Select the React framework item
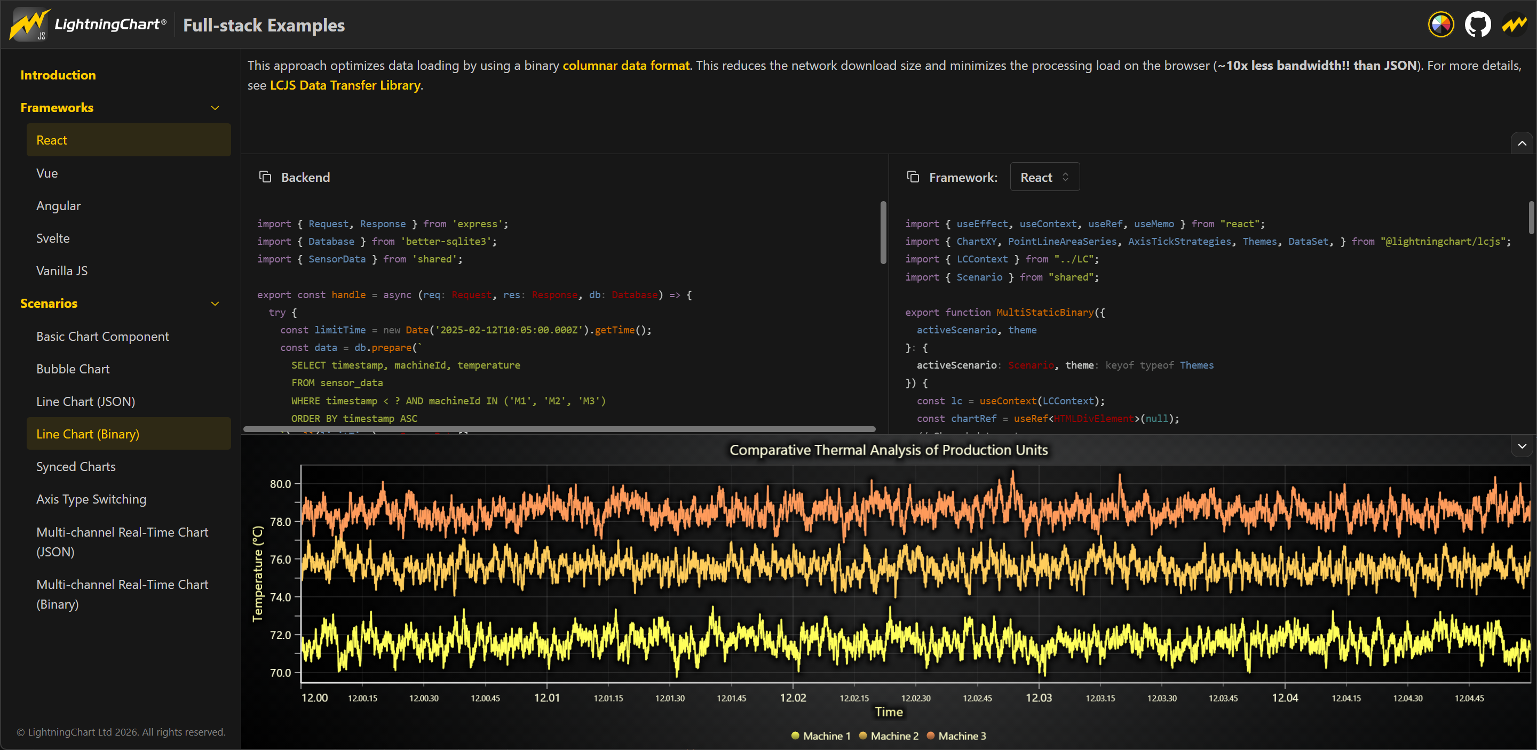The image size is (1537, 750). [128, 140]
